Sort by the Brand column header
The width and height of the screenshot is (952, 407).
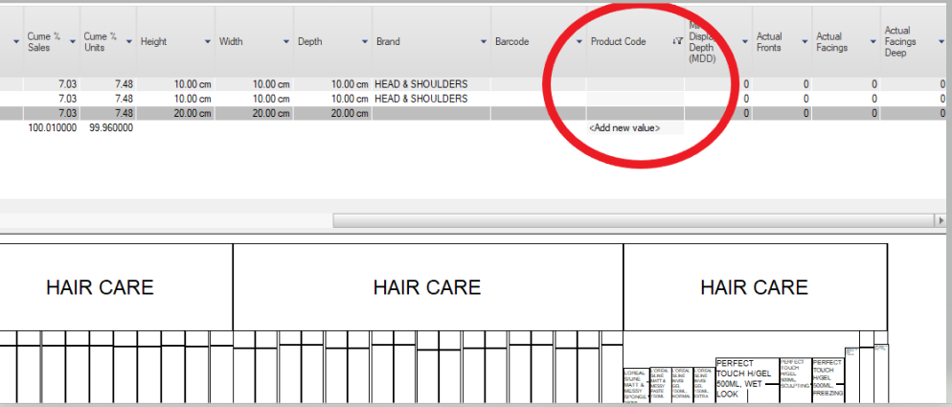pyautogui.click(x=388, y=41)
